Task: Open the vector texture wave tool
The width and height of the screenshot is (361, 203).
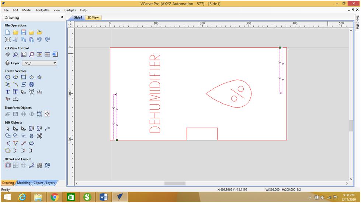Action: 32,85
